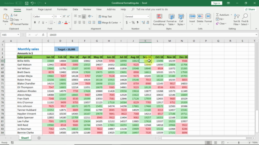The height and width of the screenshot is (145, 259).
Task: Open the font name dropdown
Action: (x=52, y=17)
